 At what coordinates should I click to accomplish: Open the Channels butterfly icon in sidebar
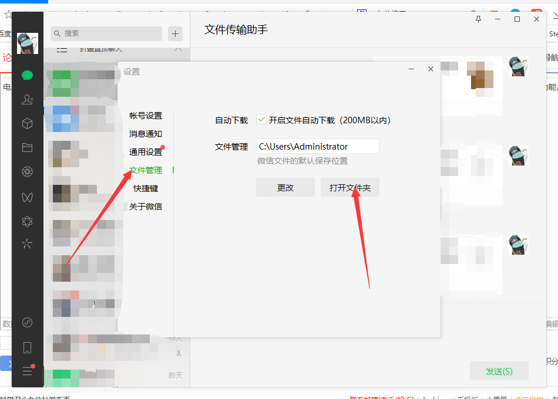click(28, 197)
